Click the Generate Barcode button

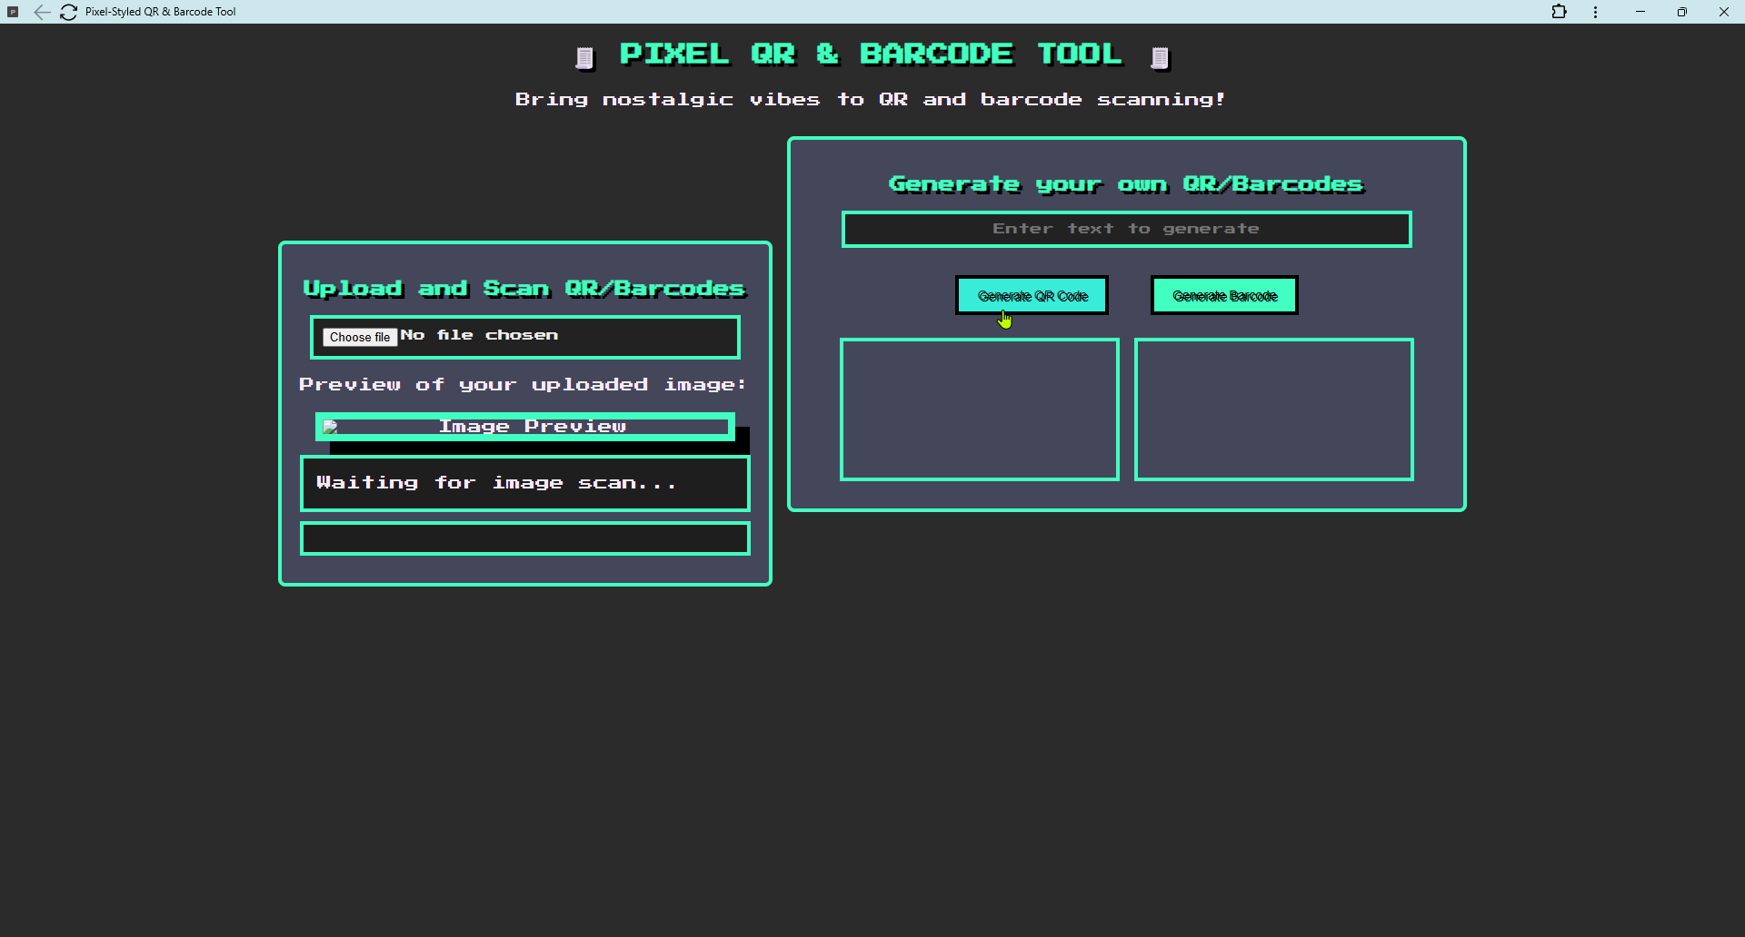pos(1224,295)
